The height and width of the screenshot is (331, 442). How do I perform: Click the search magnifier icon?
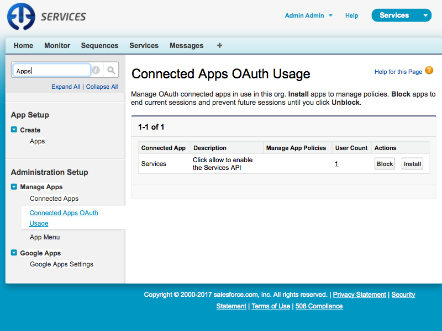pyautogui.click(x=111, y=70)
